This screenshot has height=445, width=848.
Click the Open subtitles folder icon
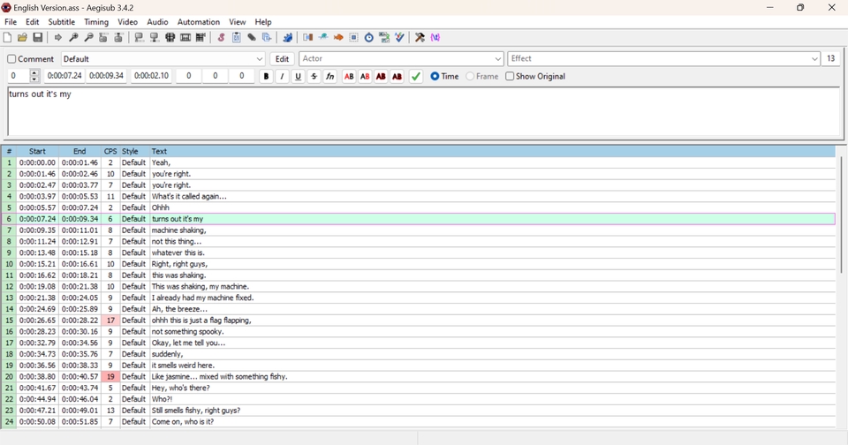click(x=22, y=38)
